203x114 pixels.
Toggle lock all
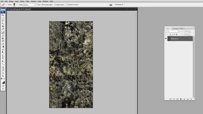point(177,35)
